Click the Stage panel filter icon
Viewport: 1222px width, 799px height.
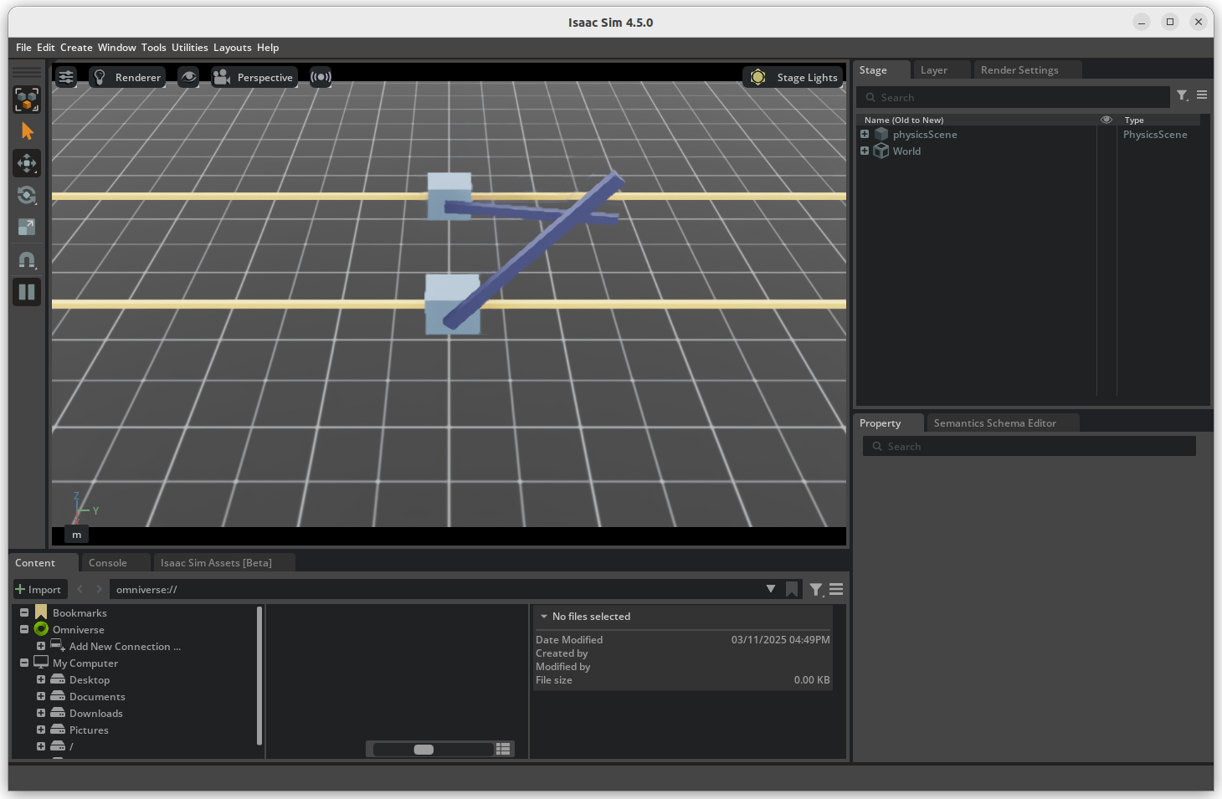1183,96
